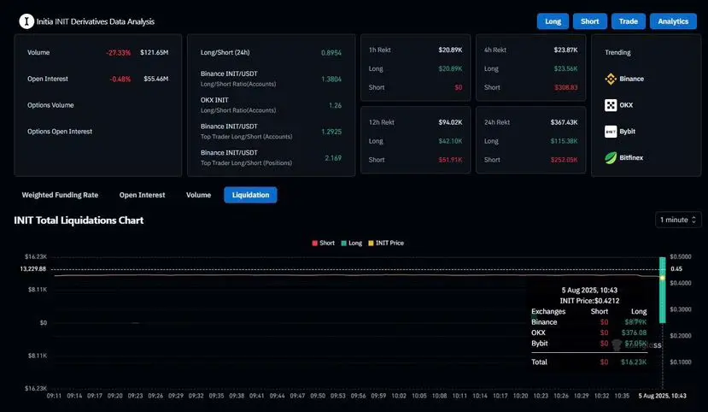Switch to Weighted Funding Rate tab
Image resolution: width=708 pixels, height=412 pixels.
coord(60,195)
